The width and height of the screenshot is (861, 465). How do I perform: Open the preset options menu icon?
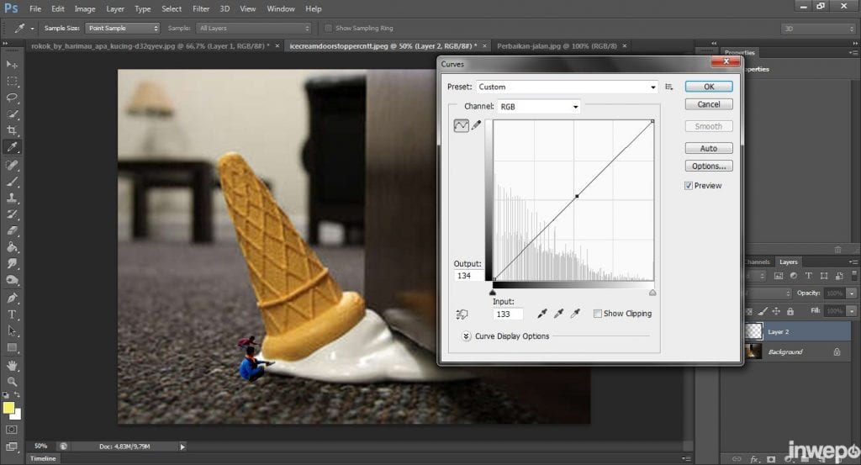(x=669, y=87)
